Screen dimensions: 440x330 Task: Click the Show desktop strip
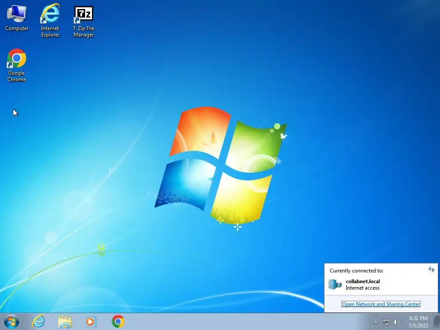point(437,321)
